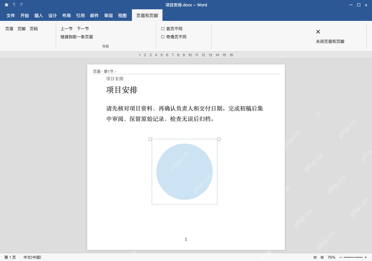Jump to previous section with 上一节

pyautogui.click(x=67, y=29)
